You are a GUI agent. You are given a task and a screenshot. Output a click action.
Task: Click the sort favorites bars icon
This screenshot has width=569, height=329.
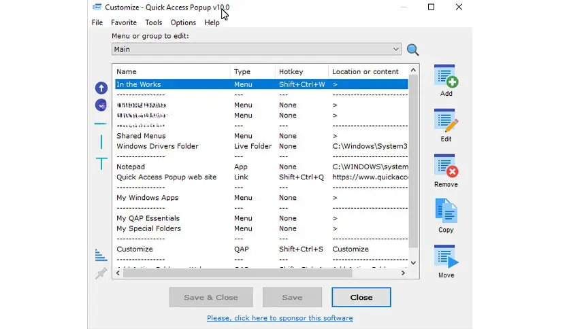(x=101, y=255)
